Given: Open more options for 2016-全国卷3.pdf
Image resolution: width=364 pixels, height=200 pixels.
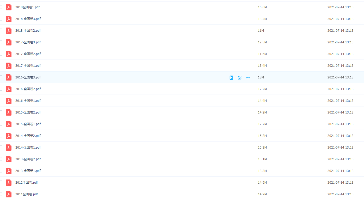Looking at the screenshot, I should click(248, 77).
